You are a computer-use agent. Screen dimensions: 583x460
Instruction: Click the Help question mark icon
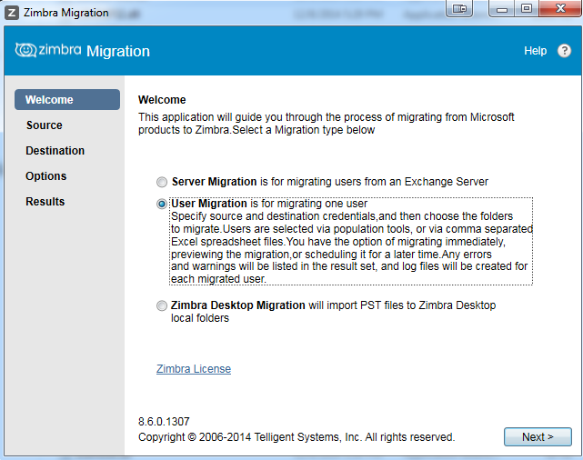(x=564, y=51)
